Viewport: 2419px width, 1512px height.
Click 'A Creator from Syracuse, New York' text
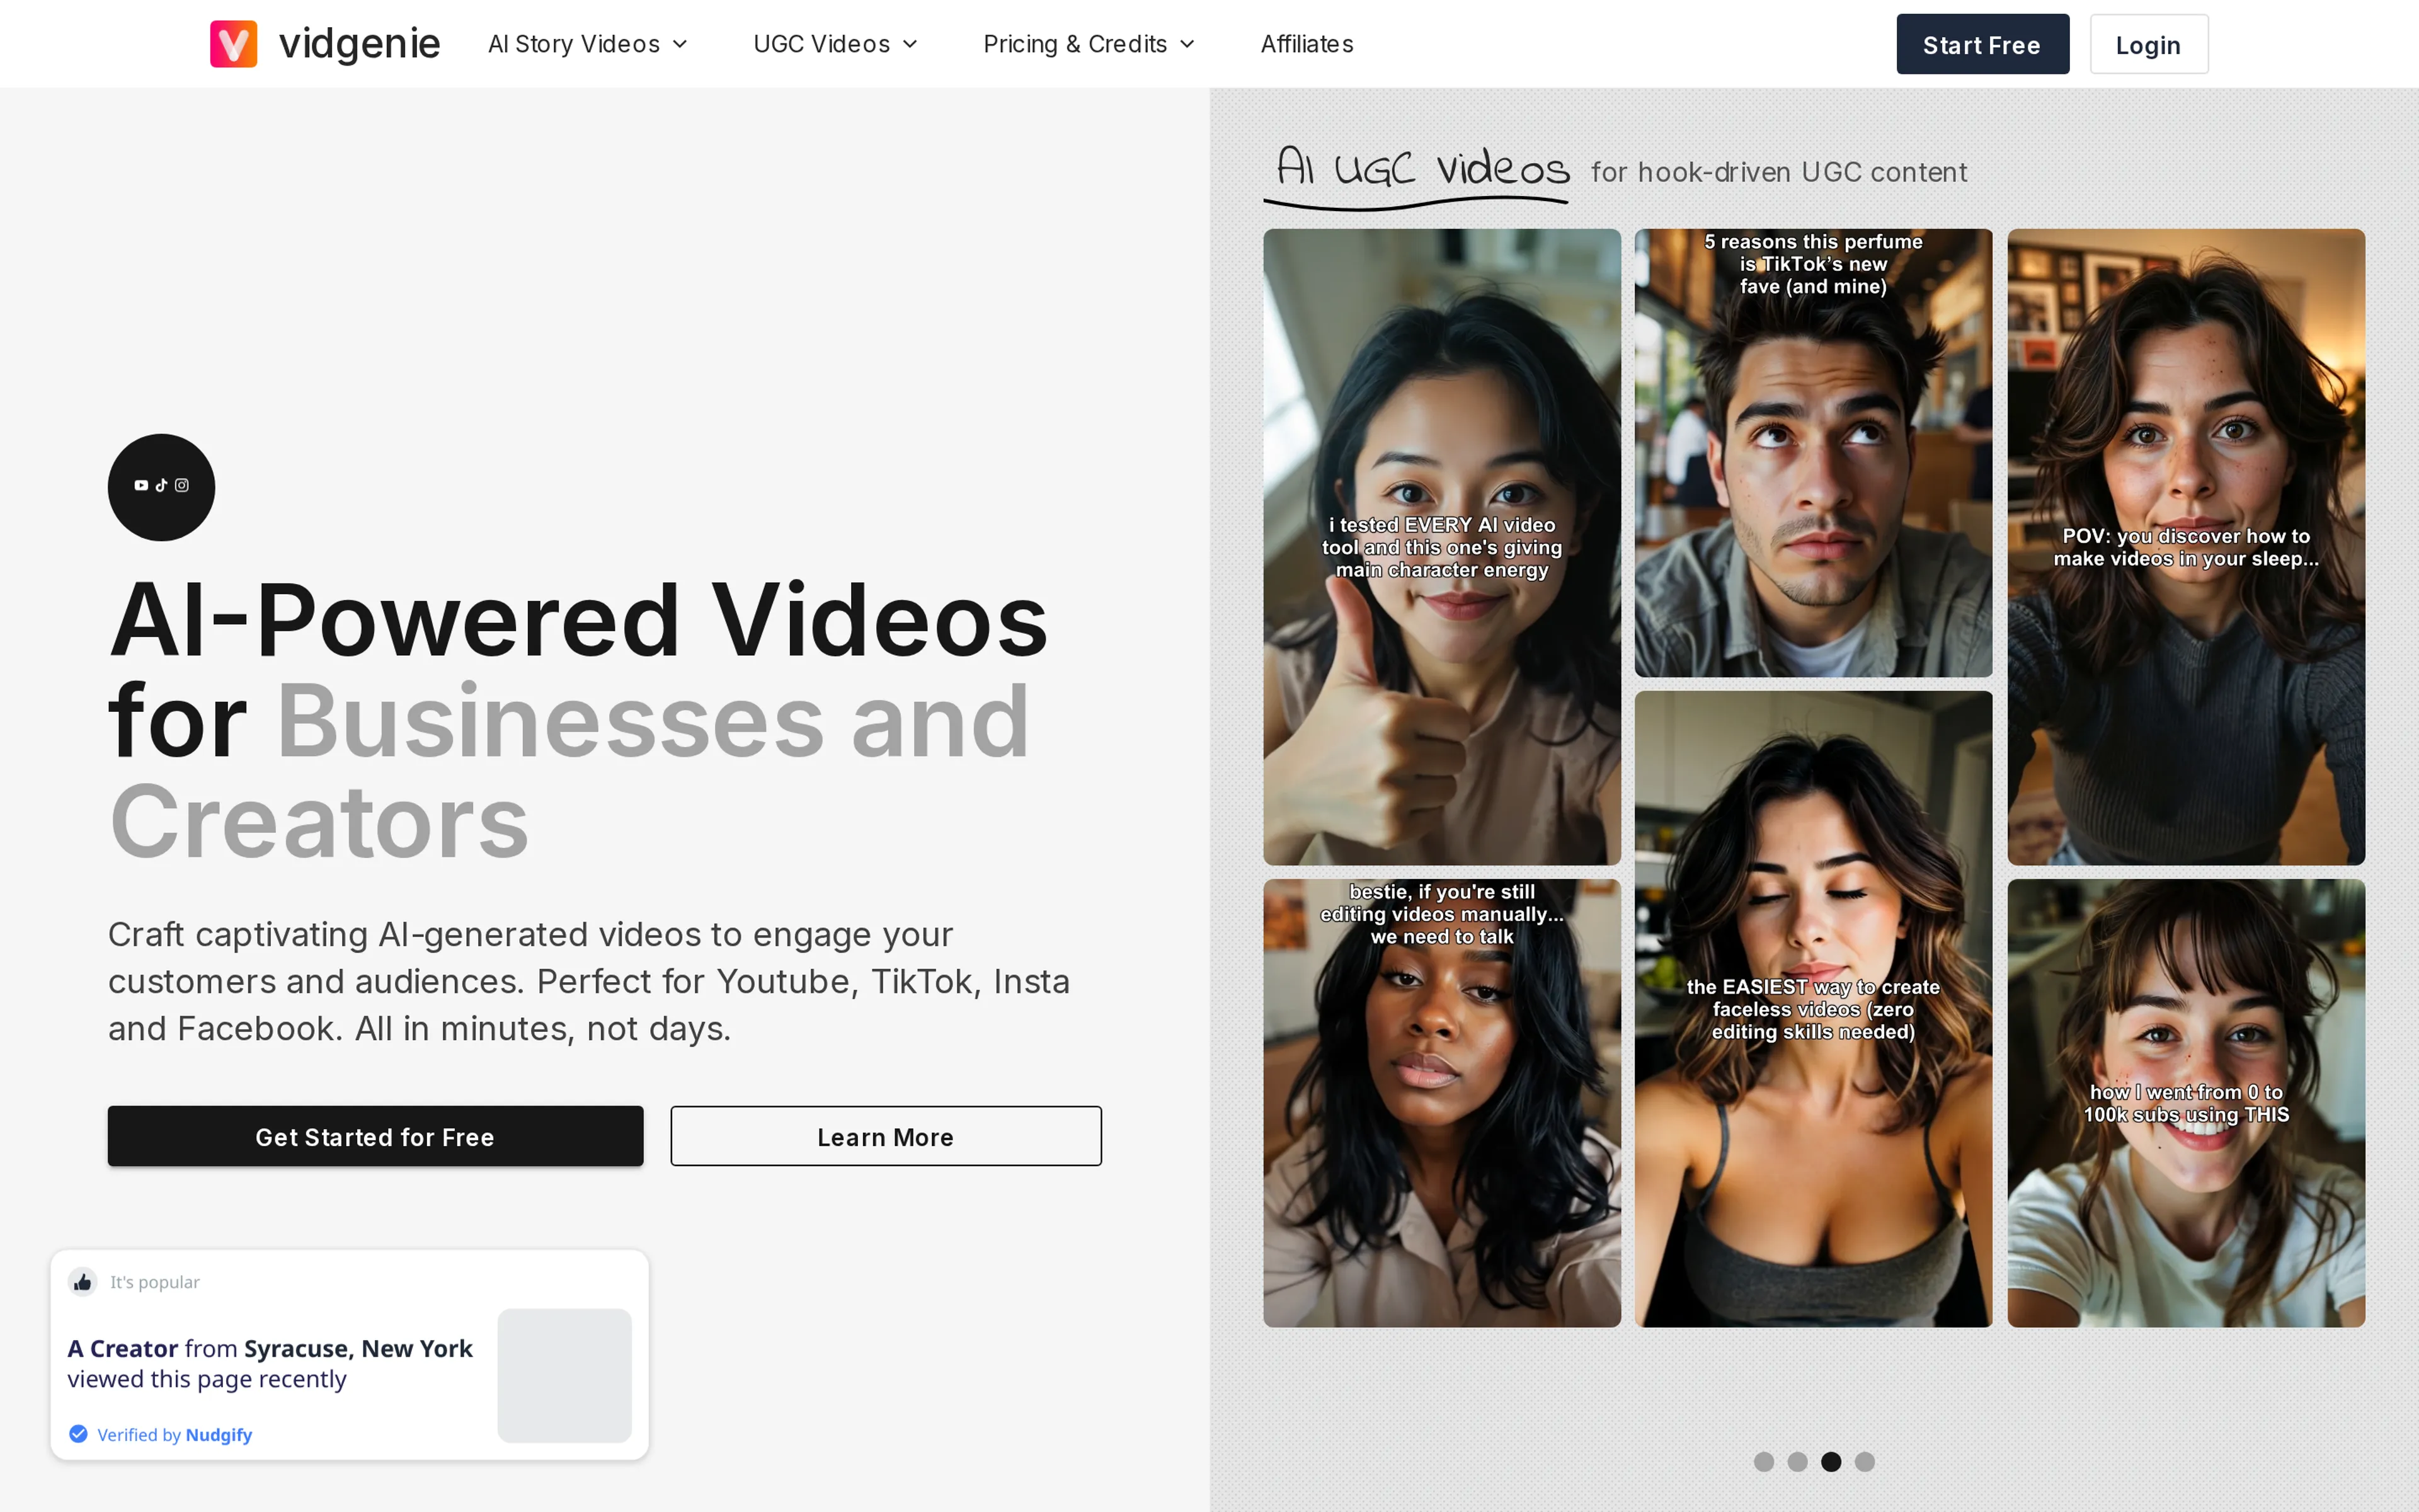270,1349
